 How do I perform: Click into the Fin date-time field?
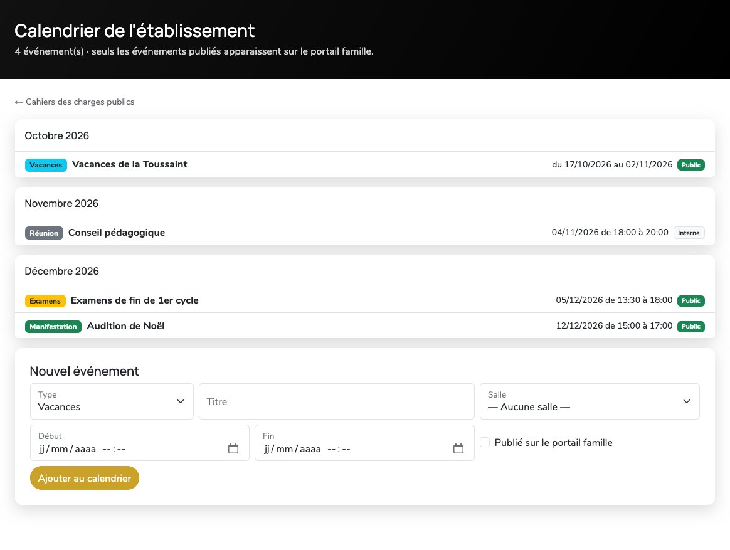click(364, 443)
